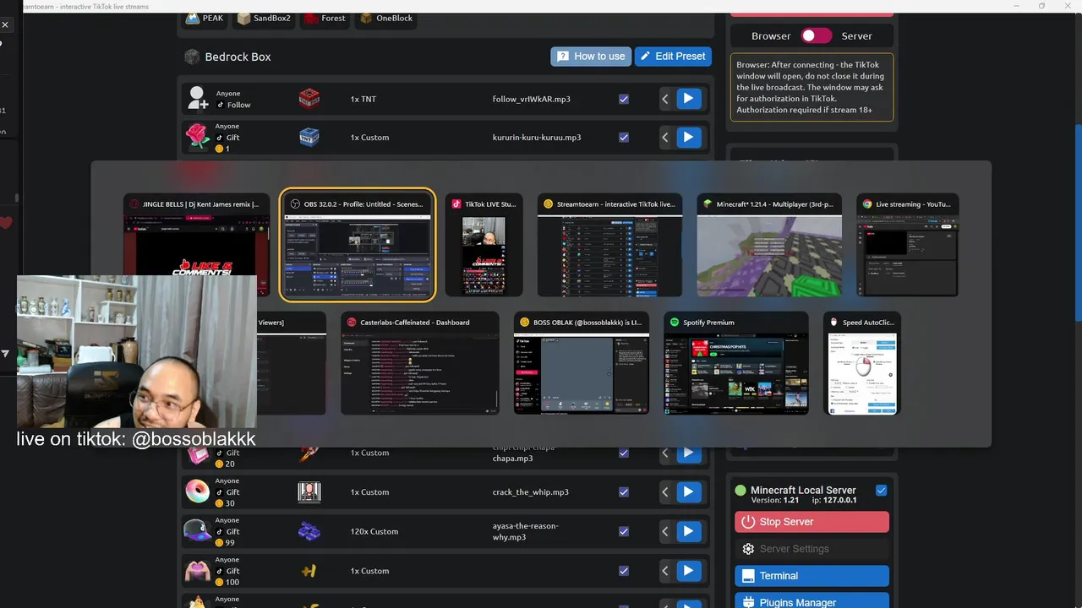Viewport: 1082px width, 608px height.
Task: Expand the left arrow in 120x Custom row
Action: click(x=666, y=531)
